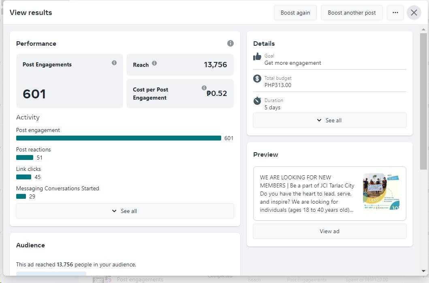Close the View results dialog
Image resolution: width=429 pixels, height=283 pixels.
(414, 13)
